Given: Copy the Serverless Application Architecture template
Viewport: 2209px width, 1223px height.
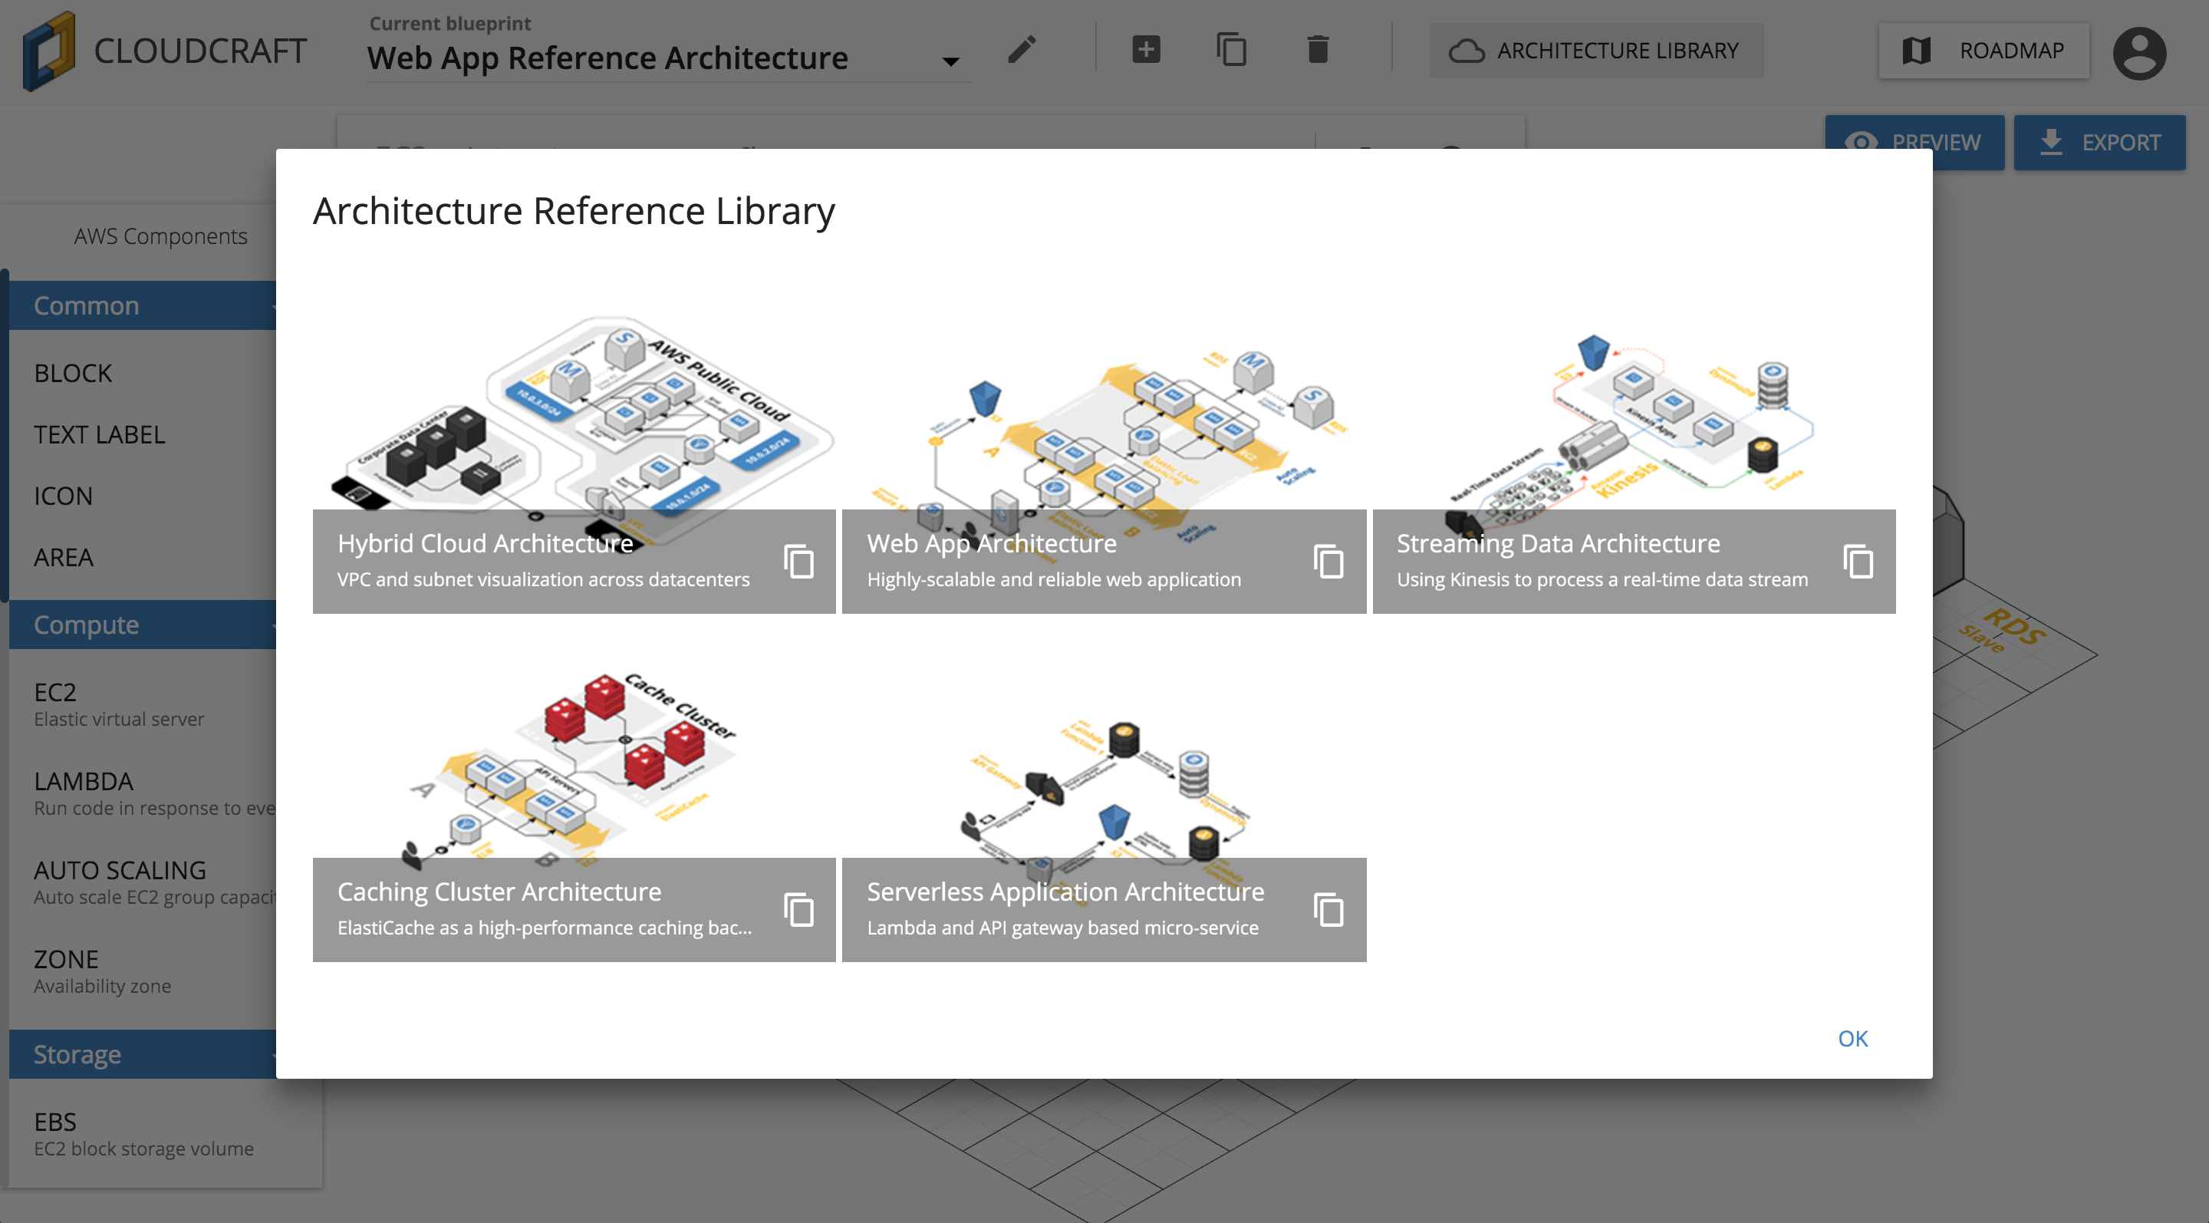Looking at the screenshot, I should [1328, 910].
